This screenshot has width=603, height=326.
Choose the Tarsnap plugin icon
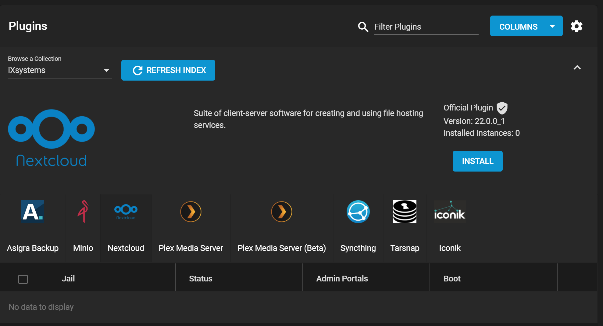[x=405, y=212]
